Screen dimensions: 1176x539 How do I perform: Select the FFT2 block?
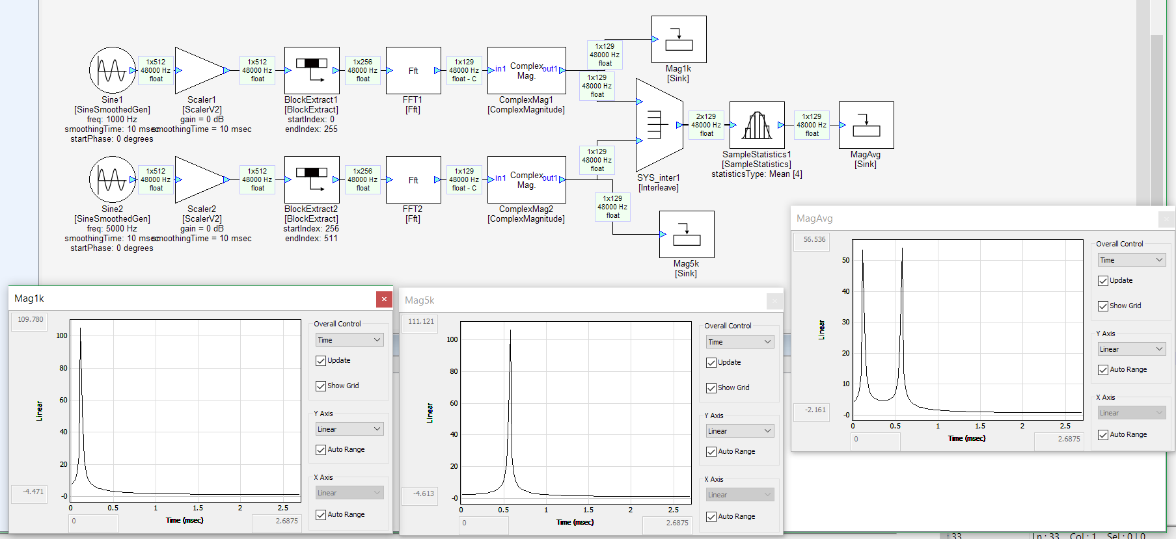click(x=413, y=179)
